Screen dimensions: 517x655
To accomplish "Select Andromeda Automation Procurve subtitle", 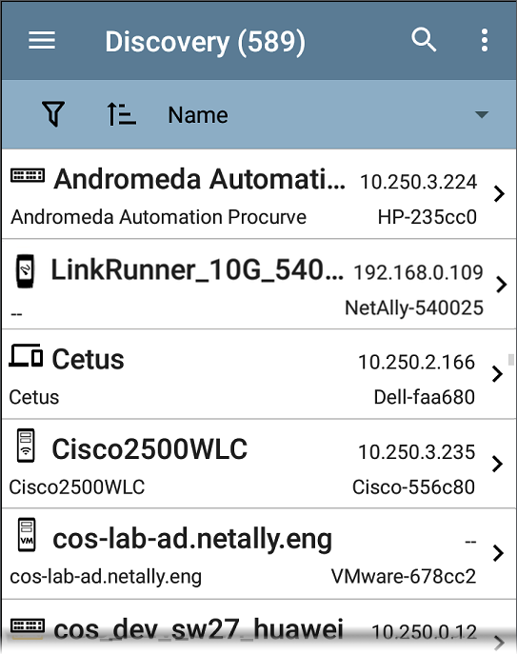I will 159,217.
